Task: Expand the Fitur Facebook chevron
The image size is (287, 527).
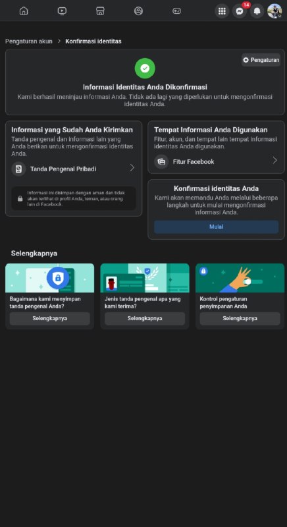Action: click(274, 160)
